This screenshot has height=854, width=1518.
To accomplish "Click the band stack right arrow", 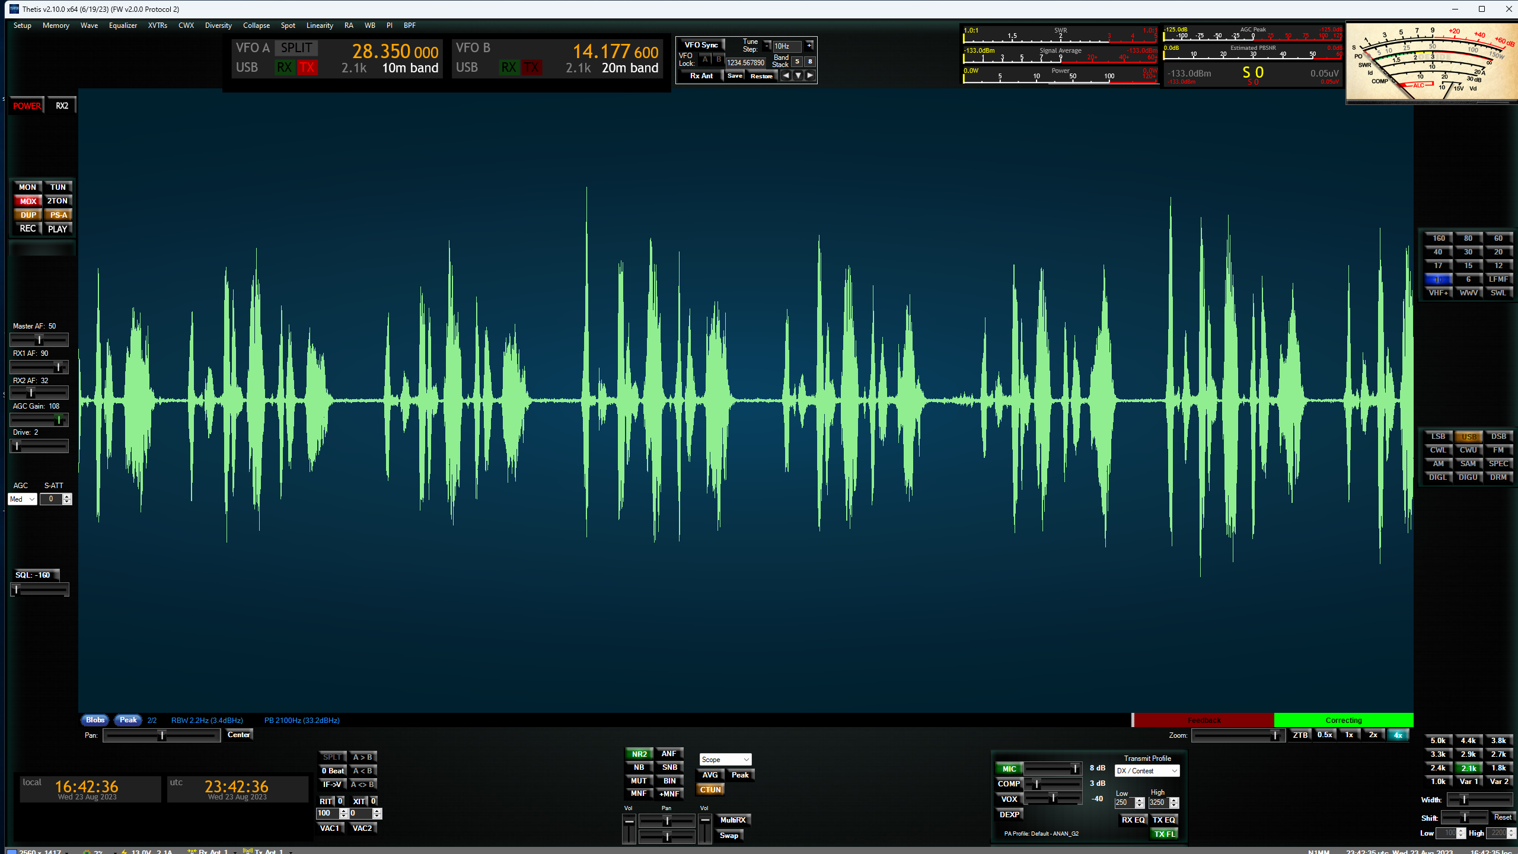I will 810,75.
